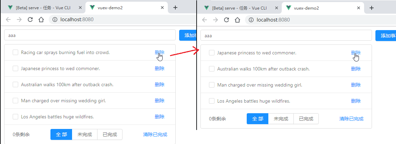
Task: Delete Australian walks item in left window
Action: click(x=160, y=84)
